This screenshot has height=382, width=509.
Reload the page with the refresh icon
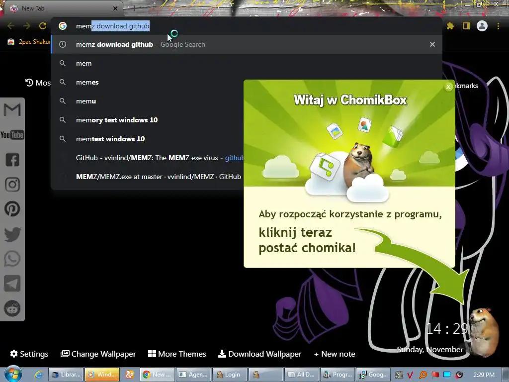pos(43,26)
